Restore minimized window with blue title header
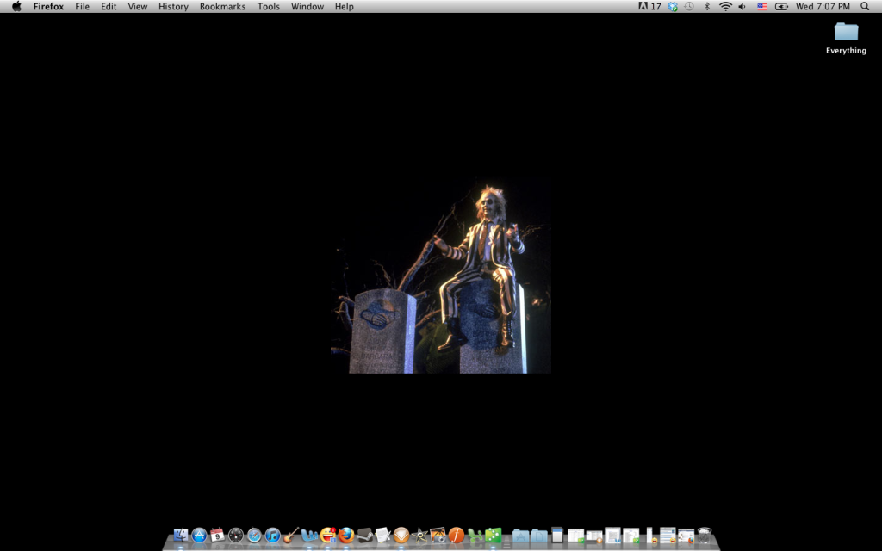The width and height of the screenshot is (882, 551). tap(557, 535)
